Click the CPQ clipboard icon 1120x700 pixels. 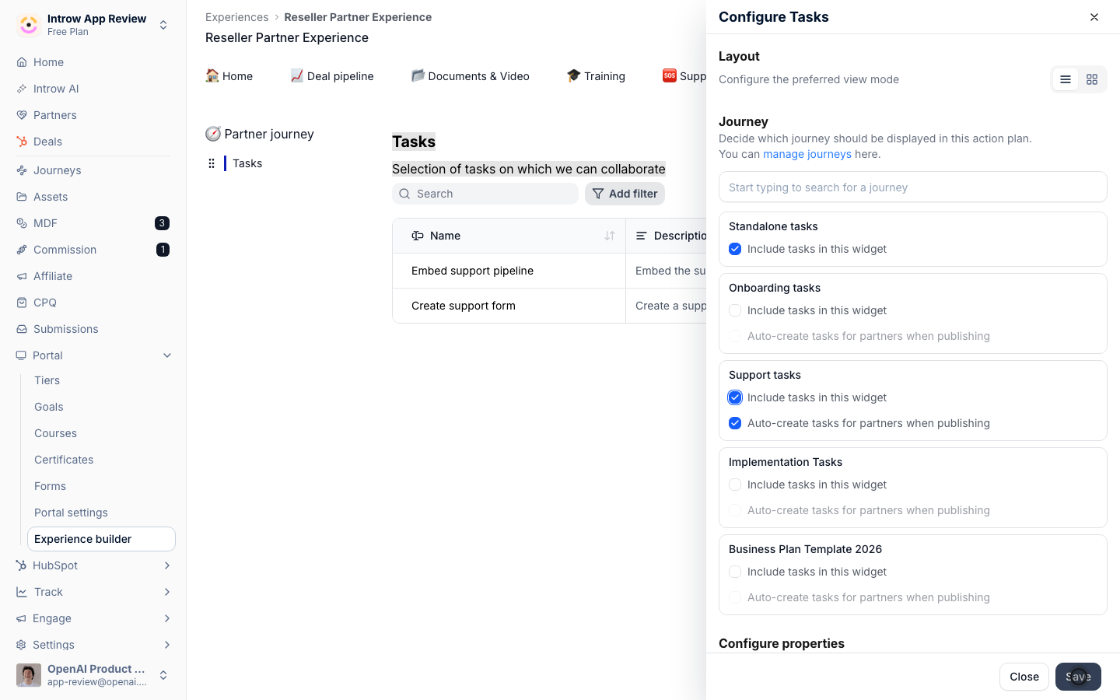22,303
